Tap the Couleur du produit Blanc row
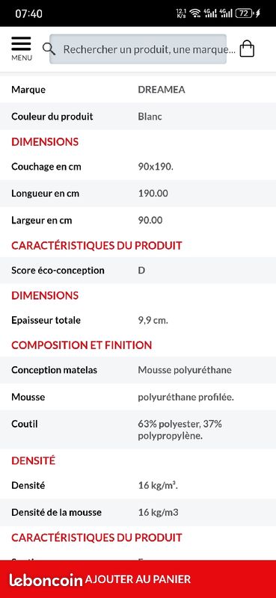Screen dimensions: 276x598 click(138, 117)
